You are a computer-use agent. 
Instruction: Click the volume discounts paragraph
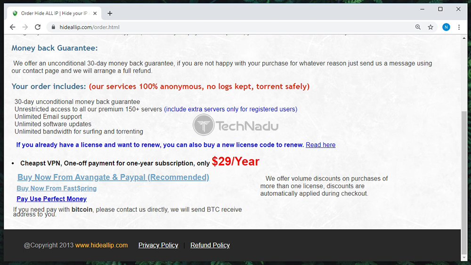tap(324, 186)
